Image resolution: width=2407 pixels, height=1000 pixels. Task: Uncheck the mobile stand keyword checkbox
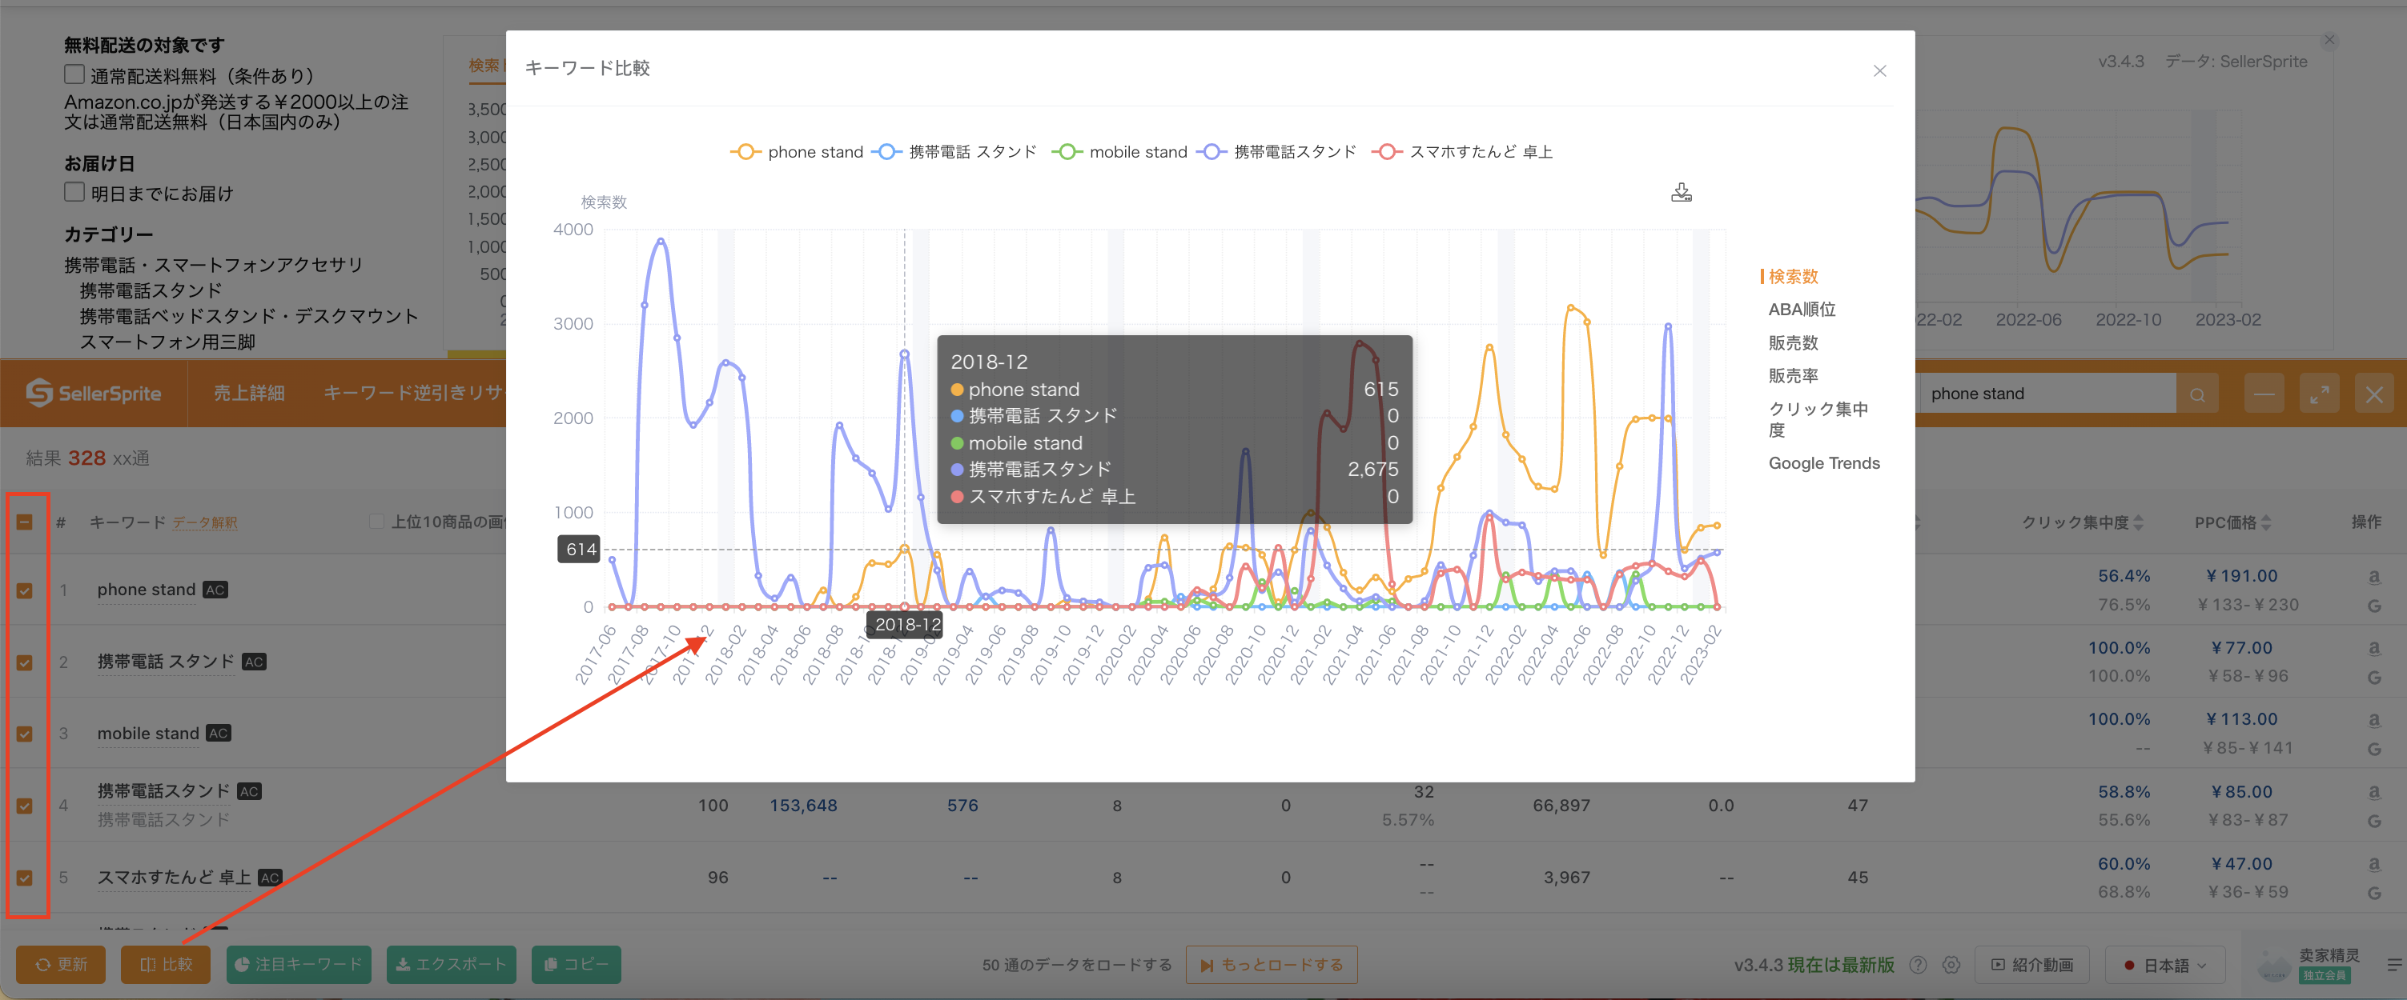(26, 734)
